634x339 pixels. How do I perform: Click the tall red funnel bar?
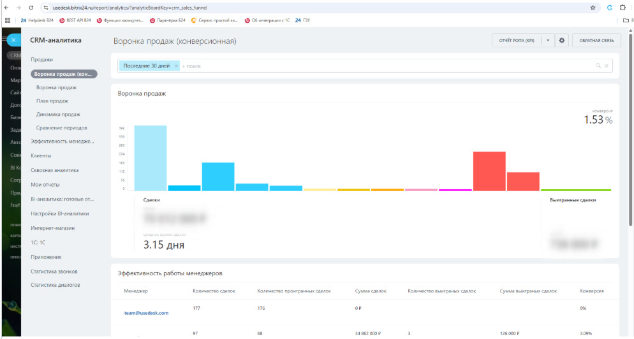[x=489, y=171]
